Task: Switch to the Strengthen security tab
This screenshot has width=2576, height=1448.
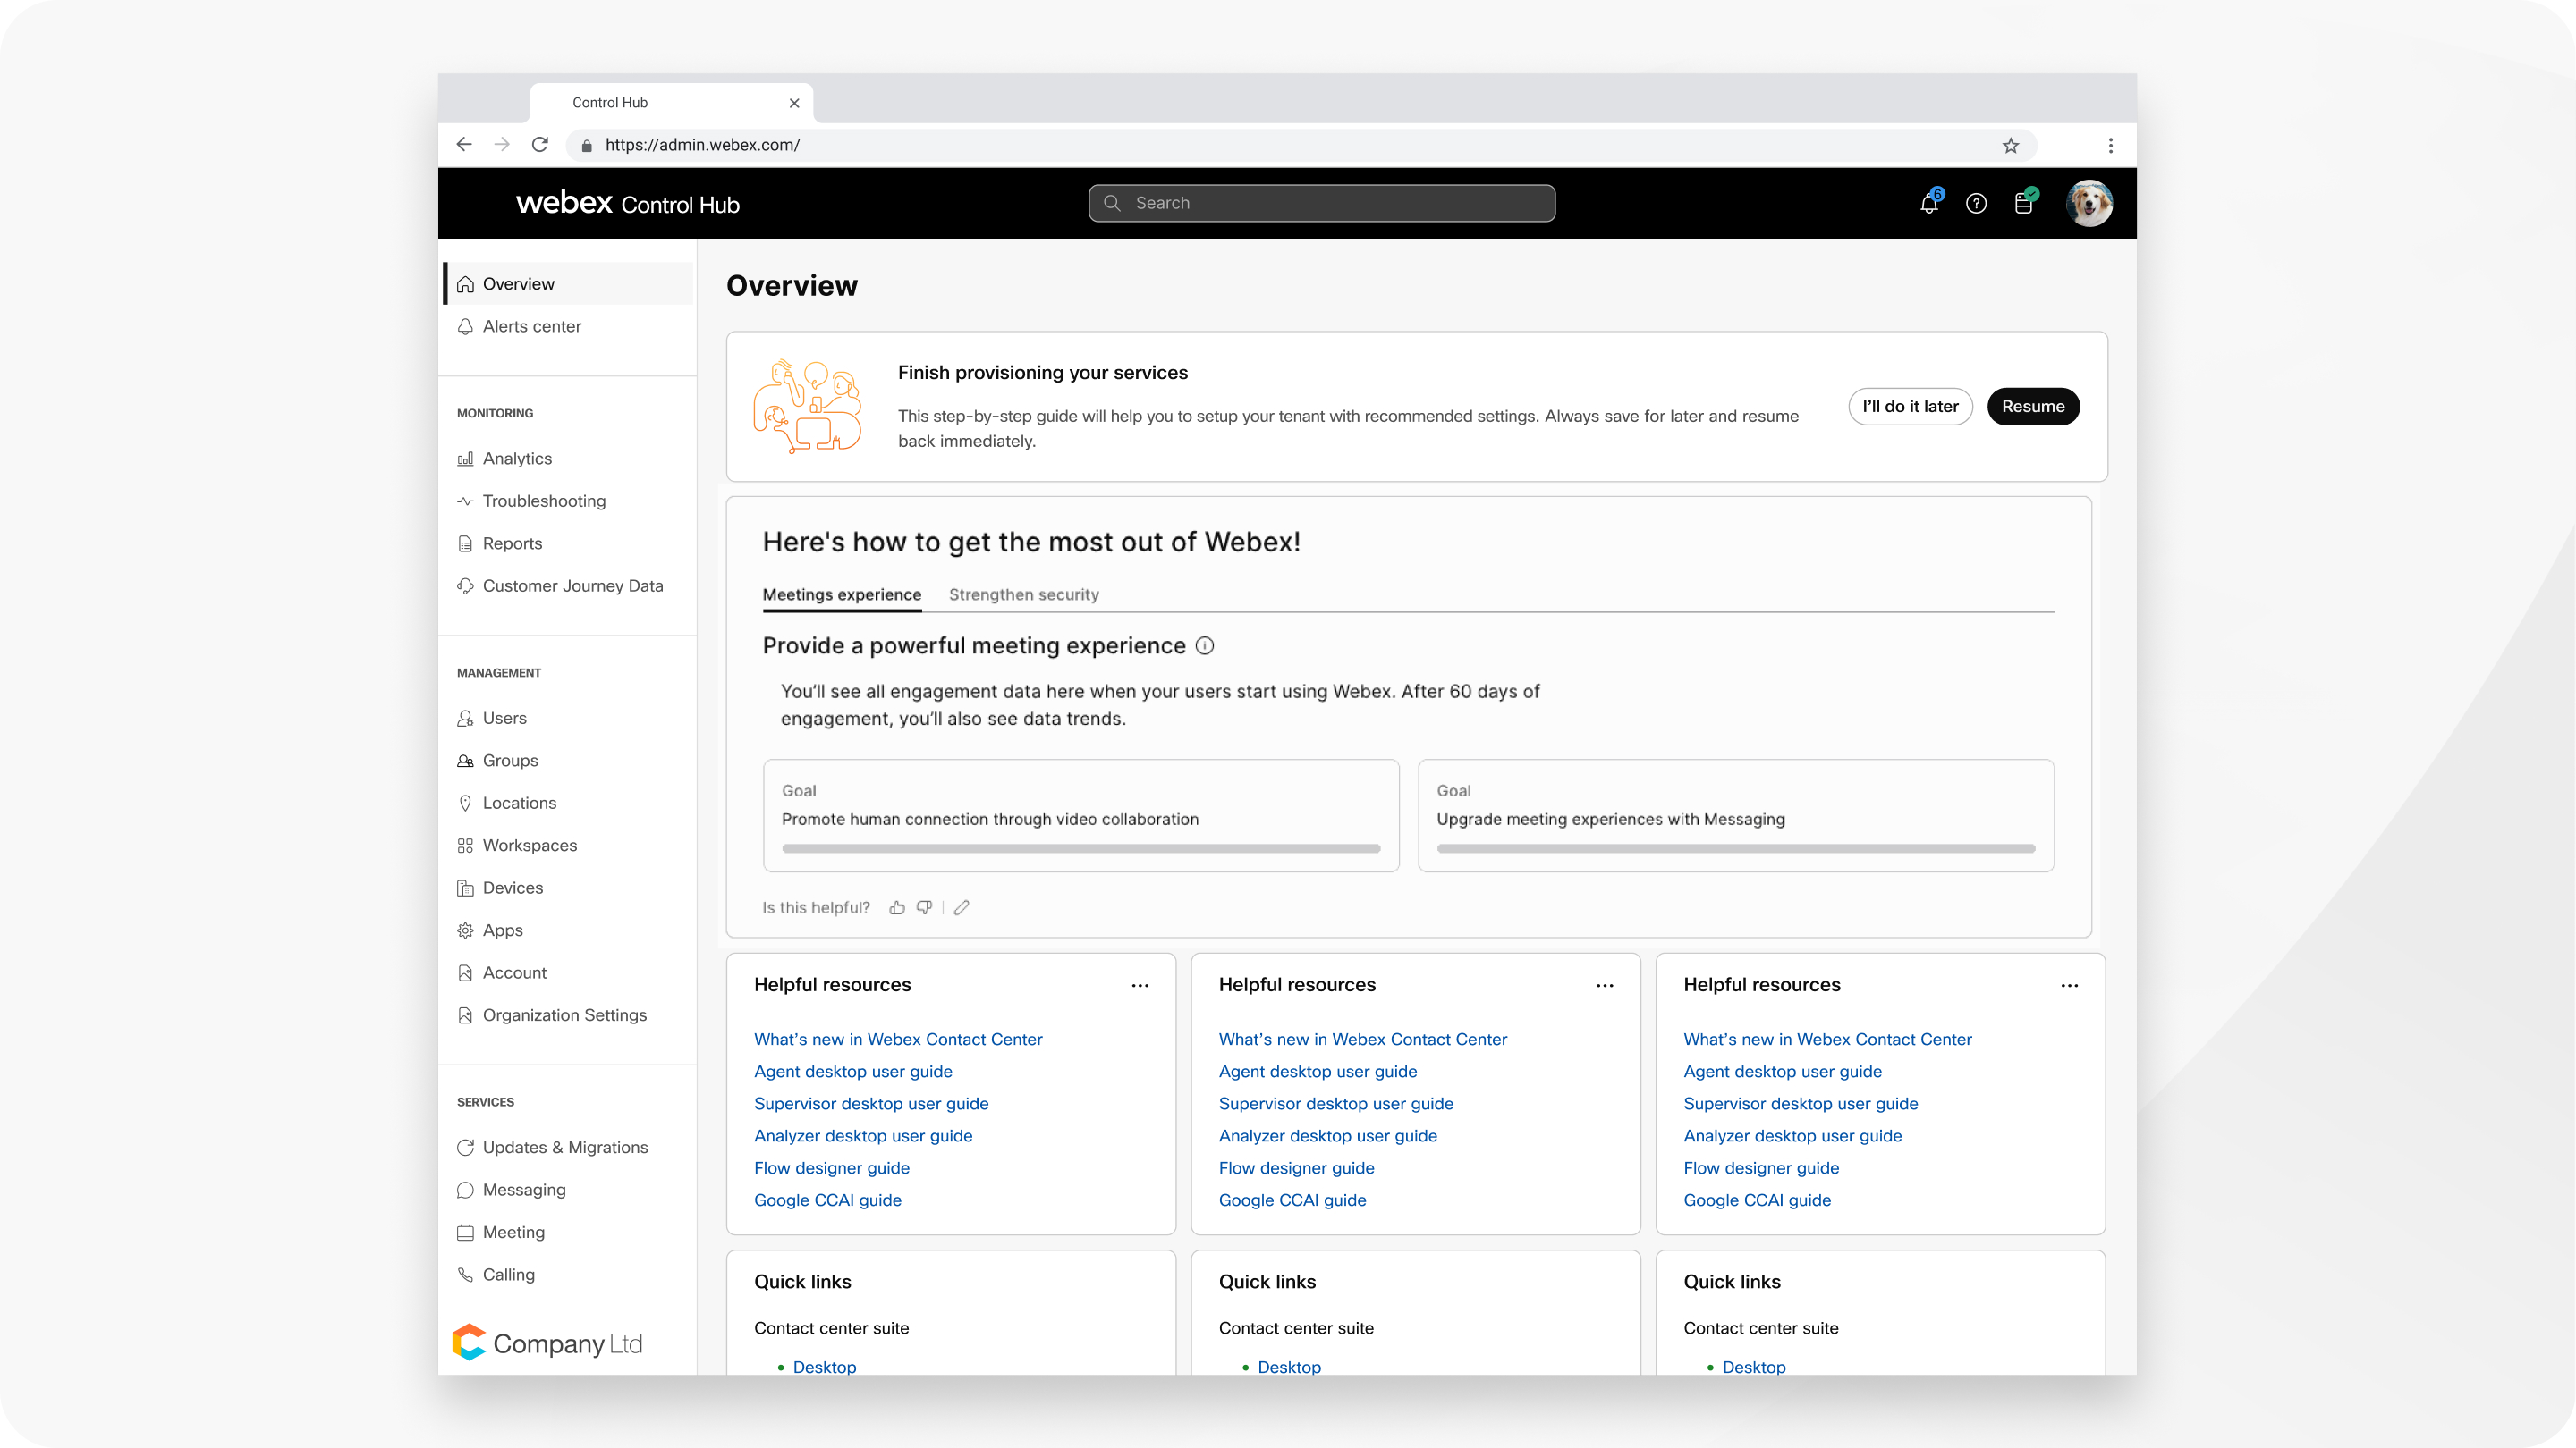Action: [x=1024, y=594]
